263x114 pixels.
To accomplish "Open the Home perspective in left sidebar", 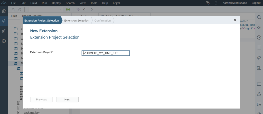I will (4, 11).
